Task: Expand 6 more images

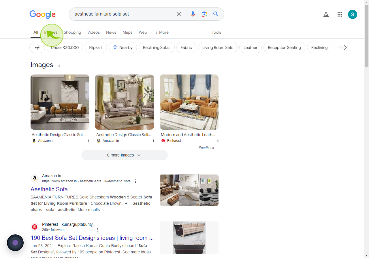Action: click(125, 155)
